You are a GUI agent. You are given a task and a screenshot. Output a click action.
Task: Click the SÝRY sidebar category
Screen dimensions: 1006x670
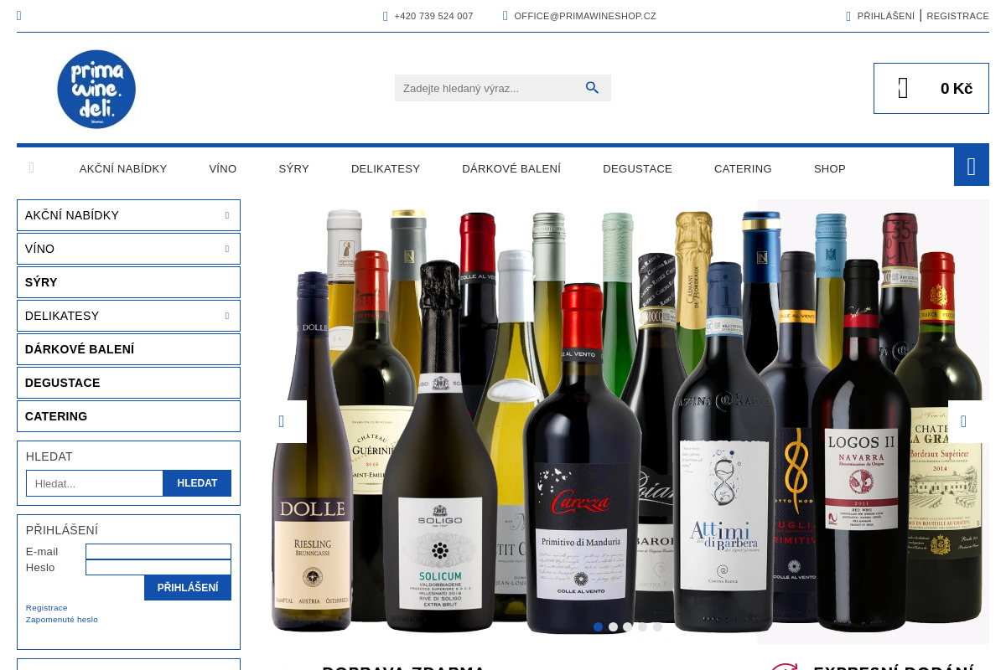coord(41,282)
